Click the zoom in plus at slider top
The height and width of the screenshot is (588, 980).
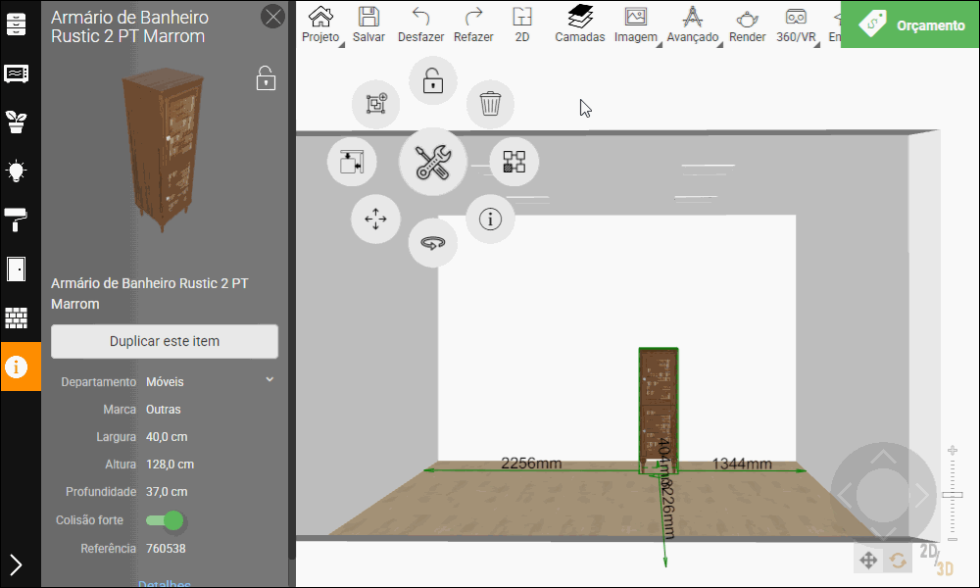click(x=952, y=451)
